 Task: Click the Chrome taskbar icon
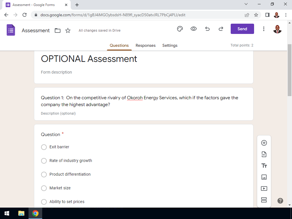pos(35,213)
